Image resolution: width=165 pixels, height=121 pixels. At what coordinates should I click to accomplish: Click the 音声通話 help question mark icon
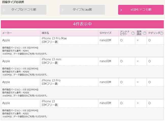point(145,33)
